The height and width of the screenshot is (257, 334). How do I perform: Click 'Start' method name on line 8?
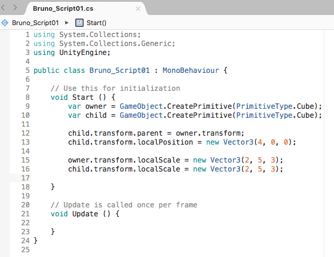pyautogui.click(x=83, y=97)
